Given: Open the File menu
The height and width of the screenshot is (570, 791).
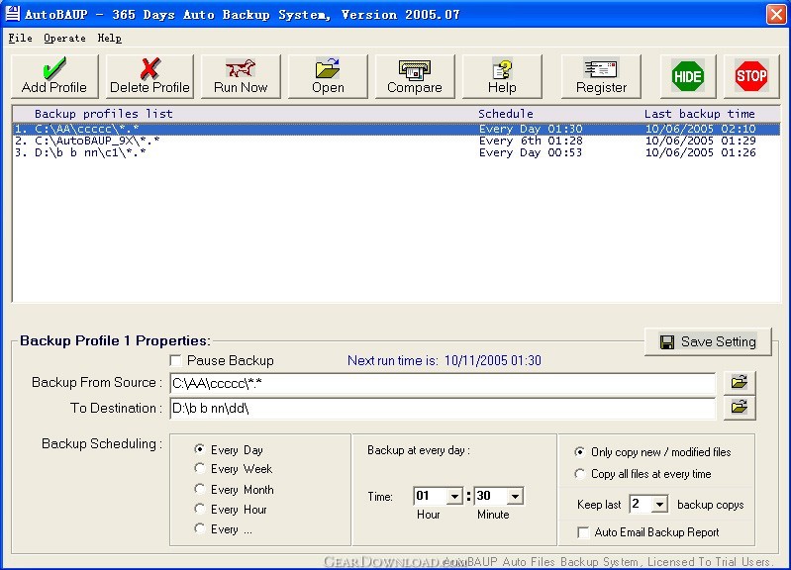Looking at the screenshot, I should coord(20,38).
